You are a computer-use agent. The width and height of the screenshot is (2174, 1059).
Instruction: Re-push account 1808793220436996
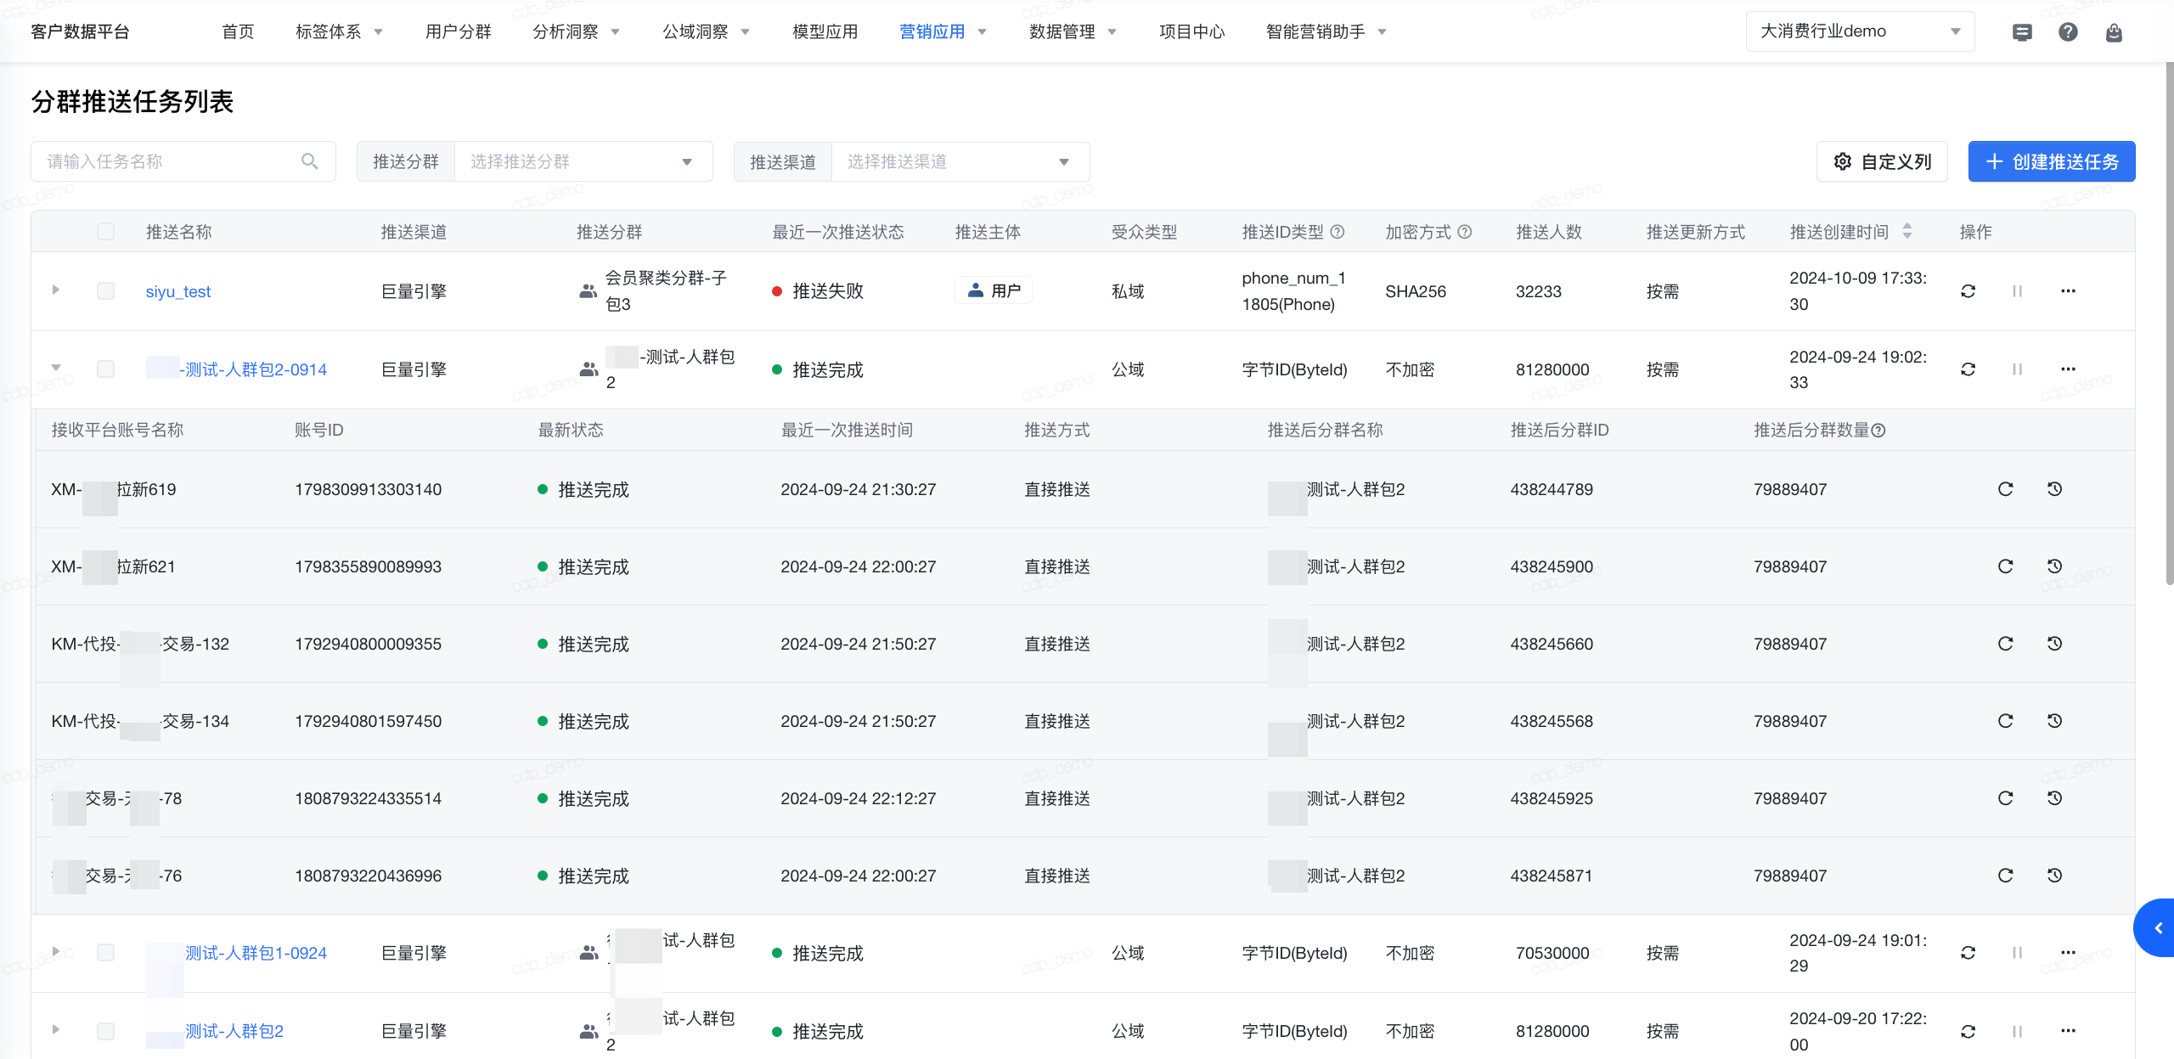2005,876
